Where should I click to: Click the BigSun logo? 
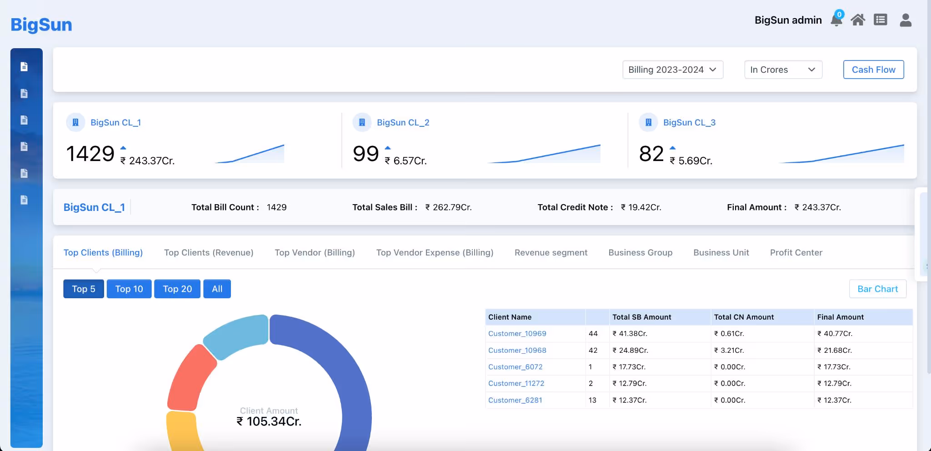point(41,25)
